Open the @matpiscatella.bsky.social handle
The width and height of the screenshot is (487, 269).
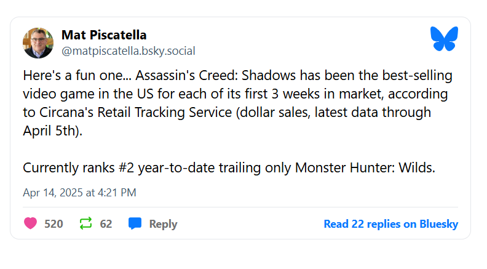(129, 50)
